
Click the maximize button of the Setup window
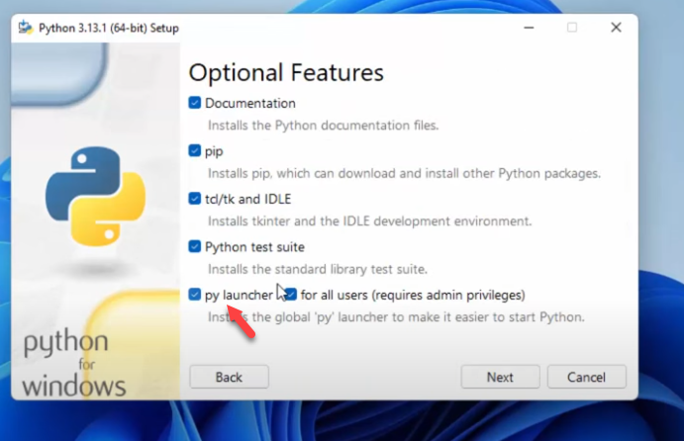pos(572,28)
